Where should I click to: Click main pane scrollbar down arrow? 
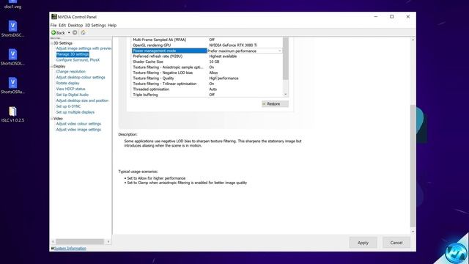point(413,232)
